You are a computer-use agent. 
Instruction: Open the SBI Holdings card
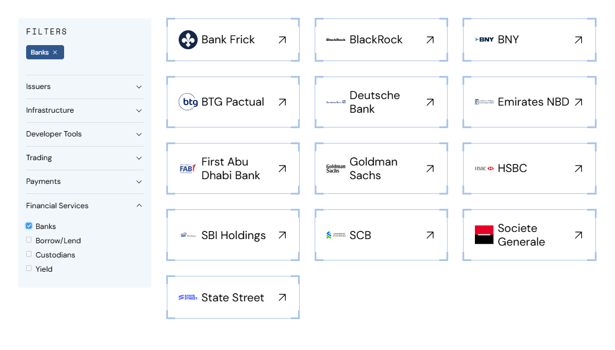(x=233, y=235)
